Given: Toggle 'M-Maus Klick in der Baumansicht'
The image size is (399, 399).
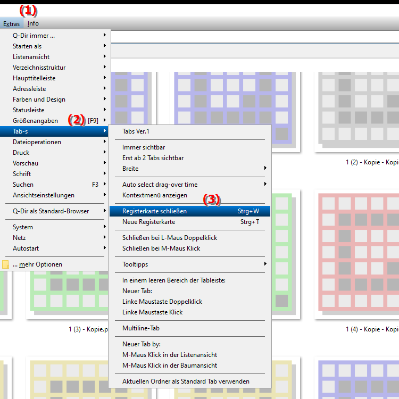Looking at the screenshot, I should [x=190, y=365].
